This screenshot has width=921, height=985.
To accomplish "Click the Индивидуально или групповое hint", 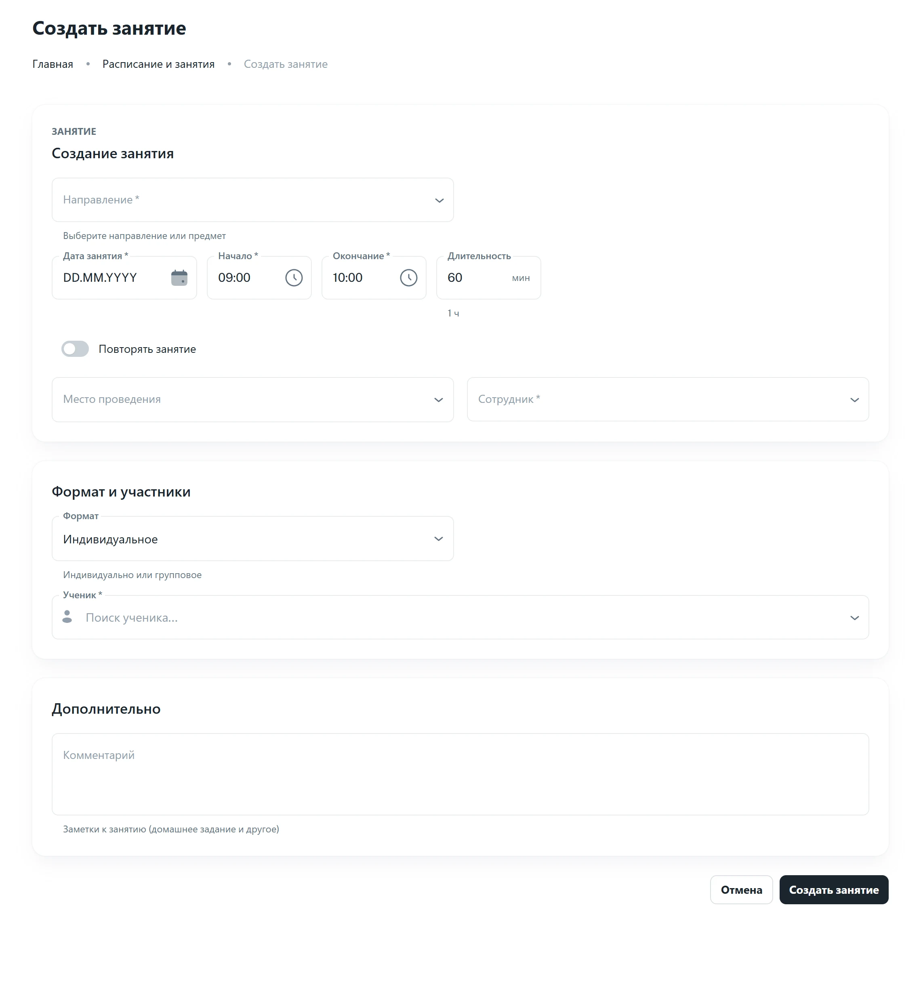I will point(132,575).
